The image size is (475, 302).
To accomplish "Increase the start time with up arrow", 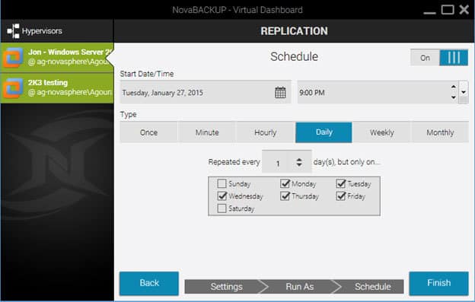I will pyautogui.click(x=454, y=87).
